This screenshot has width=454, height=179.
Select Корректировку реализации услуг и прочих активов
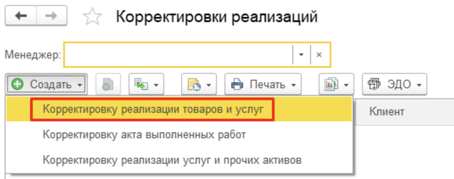point(172,160)
